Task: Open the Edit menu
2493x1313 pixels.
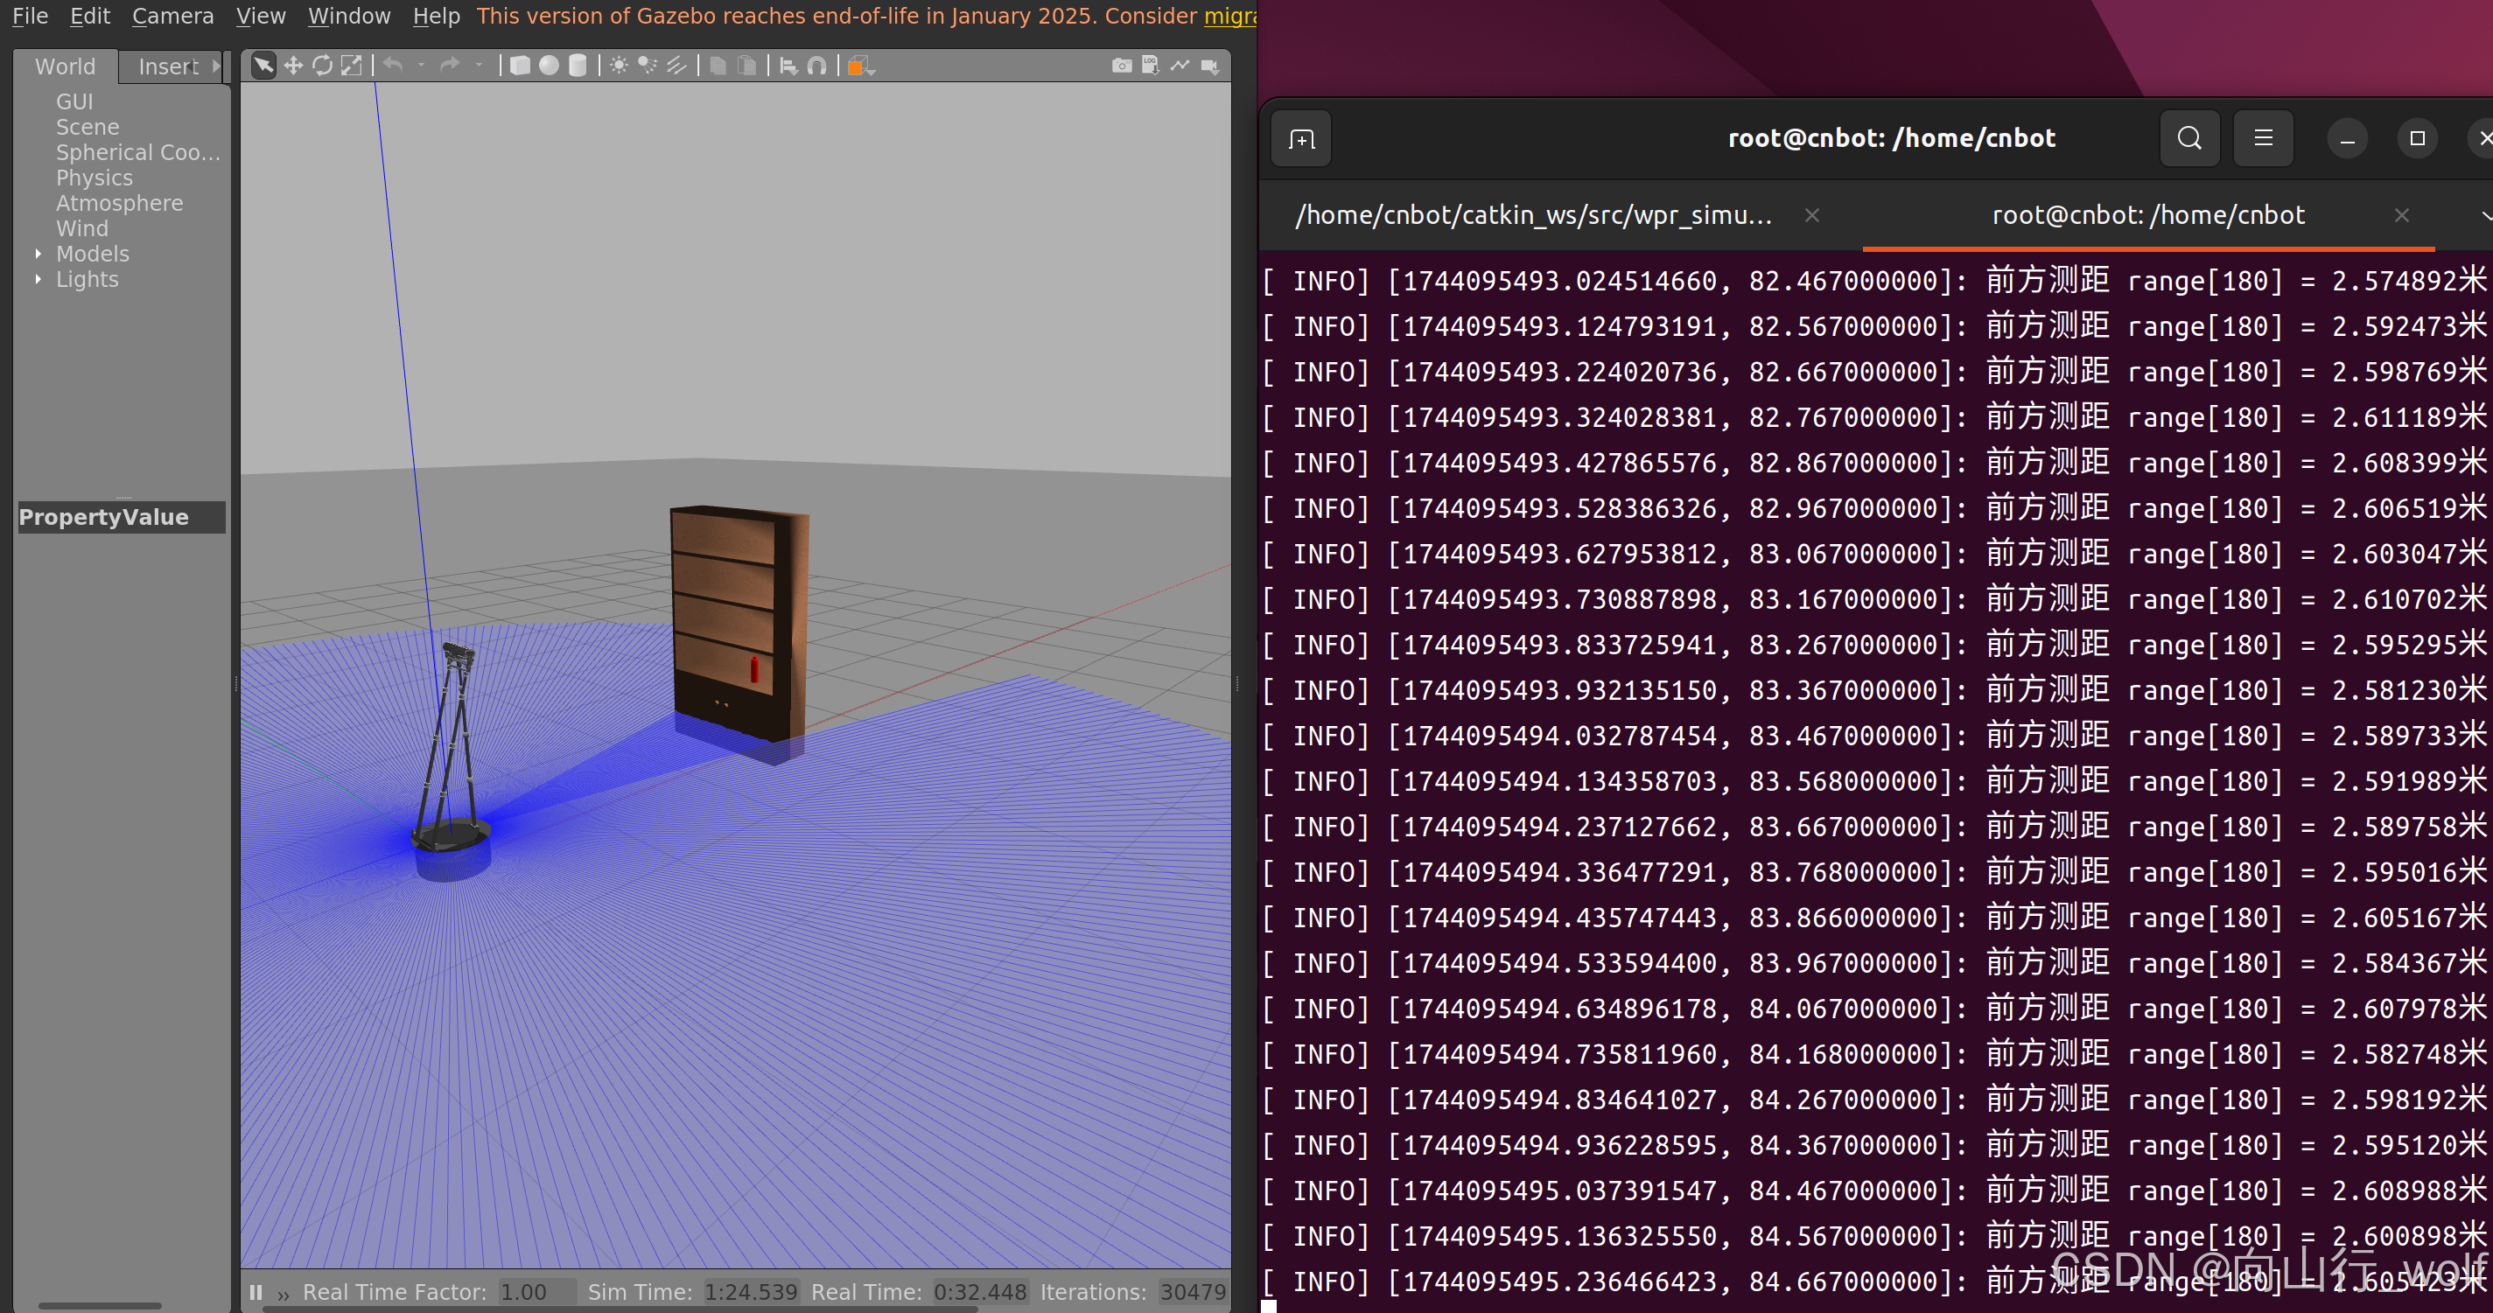Action: pyautogui.click(x=90, y=16)
